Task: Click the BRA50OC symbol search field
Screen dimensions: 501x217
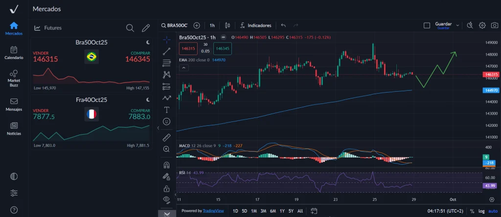Action: [177, 25]
